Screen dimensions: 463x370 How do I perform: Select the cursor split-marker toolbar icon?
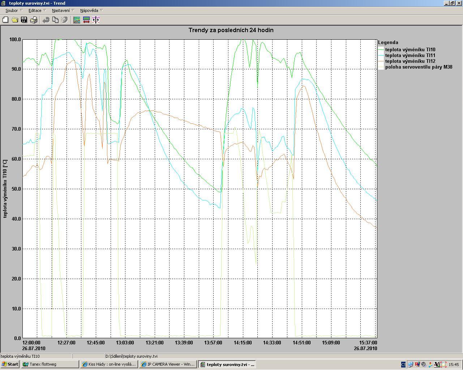click(x=96, y=20)
